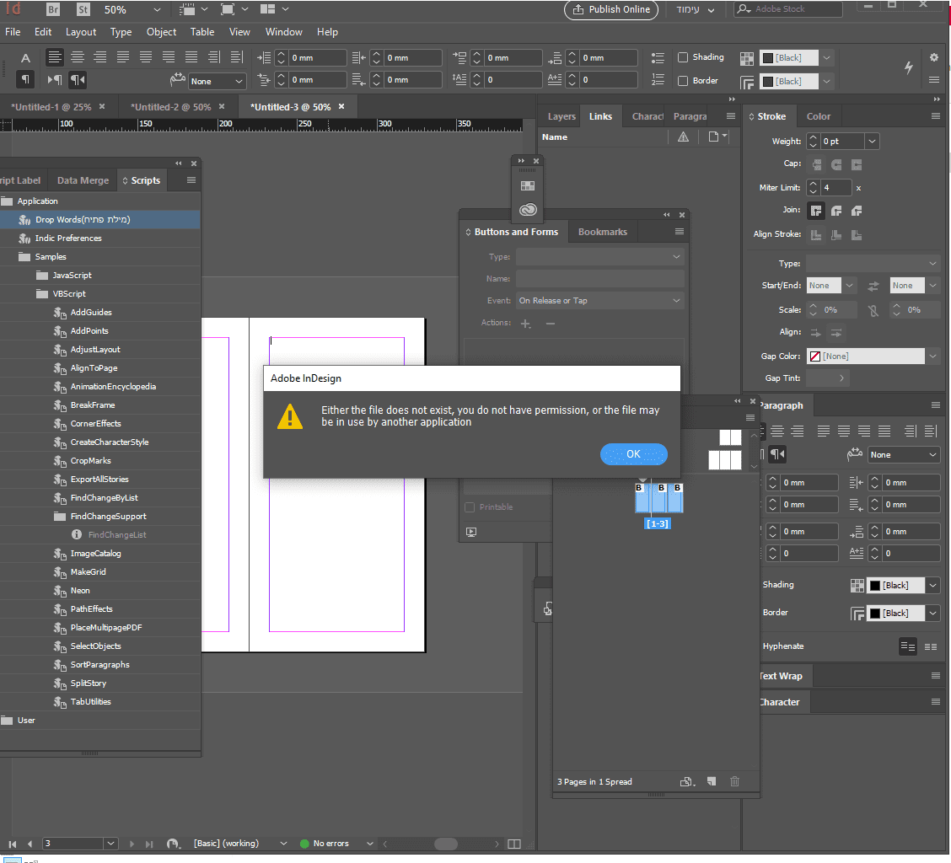Click the delete page trash icon
Screen dimensions: 951x863
734,781
